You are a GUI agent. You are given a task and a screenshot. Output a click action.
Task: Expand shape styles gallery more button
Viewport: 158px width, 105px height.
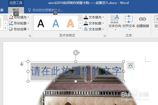tap(6, 28)
